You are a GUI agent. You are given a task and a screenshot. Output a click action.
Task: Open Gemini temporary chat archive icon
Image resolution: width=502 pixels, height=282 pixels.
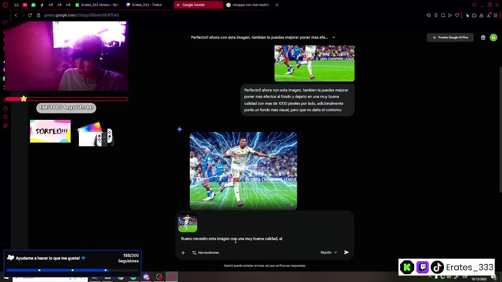click(x=483, y=38)
